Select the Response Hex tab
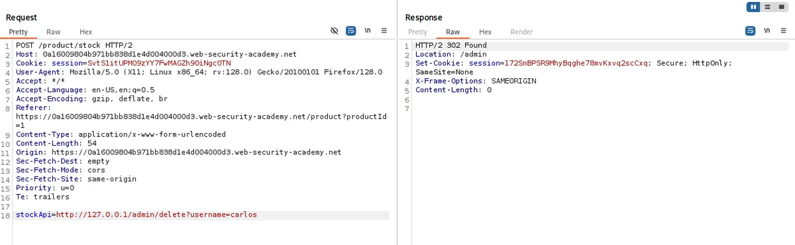Viewport: 795px width, 245px height. 486,32
